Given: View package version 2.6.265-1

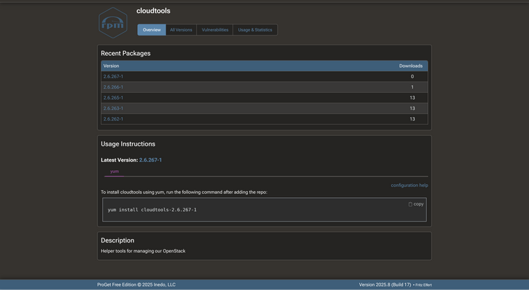Looking at the screenshot, I should pyautogui.click(x=113, y=98).
